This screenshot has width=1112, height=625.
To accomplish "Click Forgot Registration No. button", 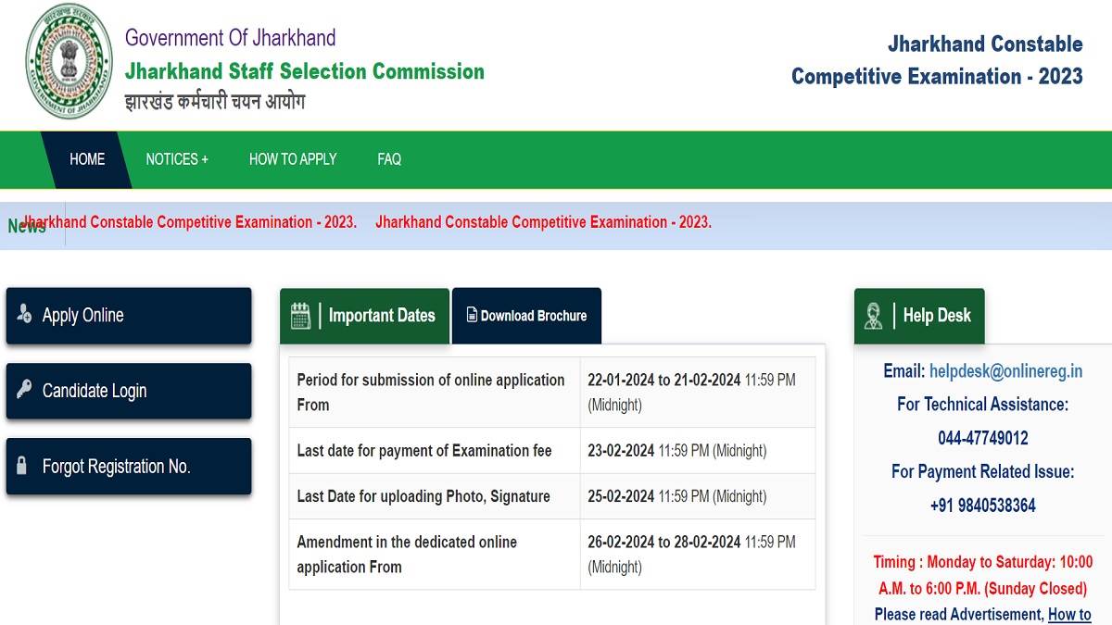I will pyautogui.click(x=129, y=466).
